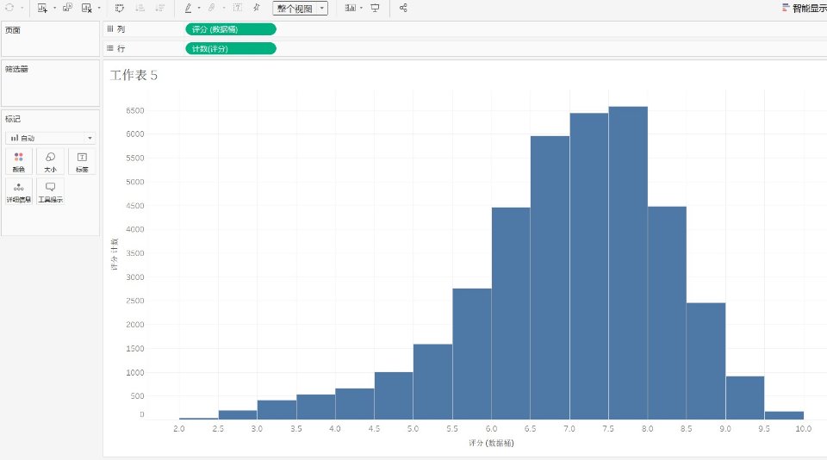
Task: Click the duplicate worksheet icon
Action: pos(67,8)
